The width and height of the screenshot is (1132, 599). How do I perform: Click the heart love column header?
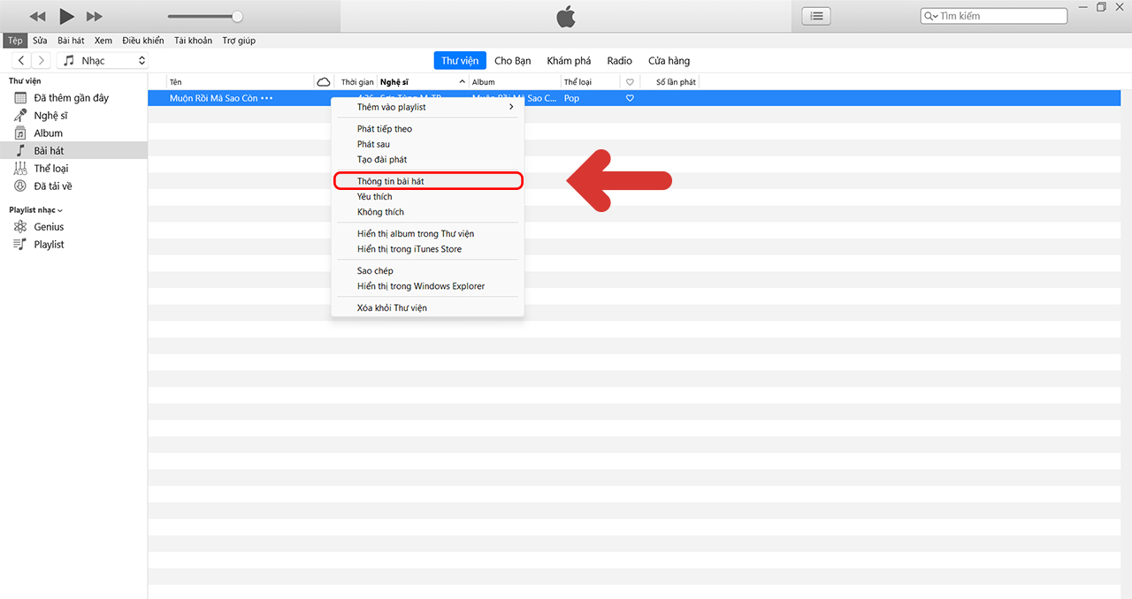tap(630, 82)
